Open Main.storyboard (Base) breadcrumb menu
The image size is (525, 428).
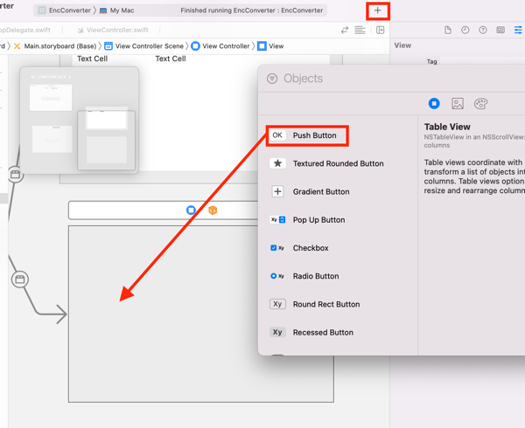(x=59, y=45)
